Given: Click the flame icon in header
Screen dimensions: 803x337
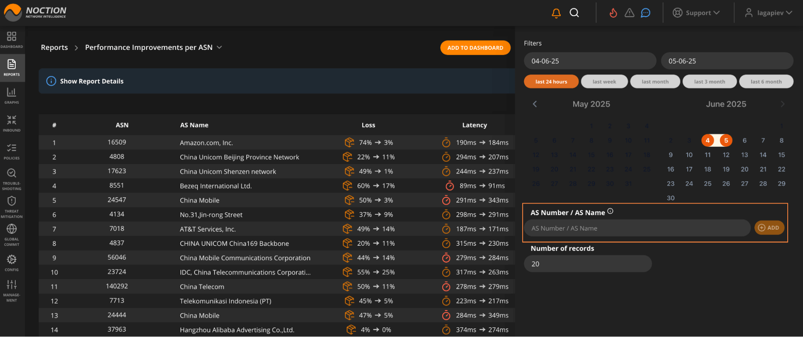Looking at the screenshot, I should pos(613,13).
